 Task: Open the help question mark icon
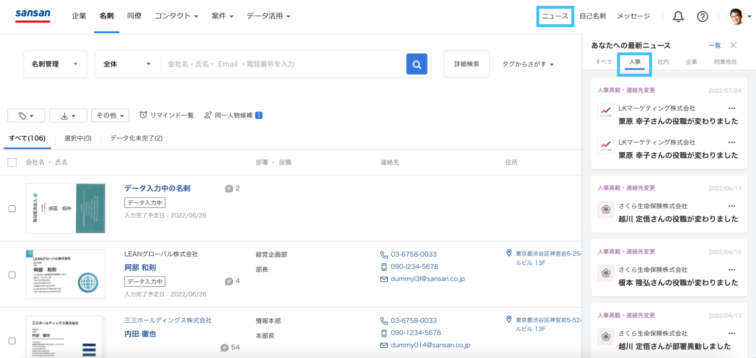click(x=703, y=16)
